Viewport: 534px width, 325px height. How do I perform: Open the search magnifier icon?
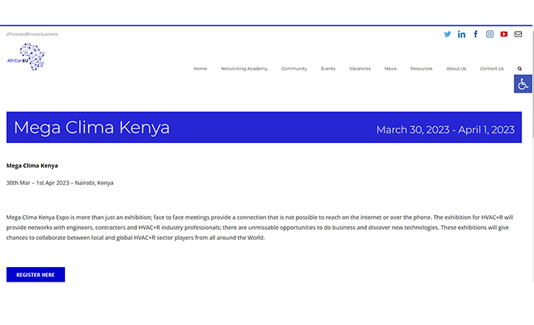519,69
